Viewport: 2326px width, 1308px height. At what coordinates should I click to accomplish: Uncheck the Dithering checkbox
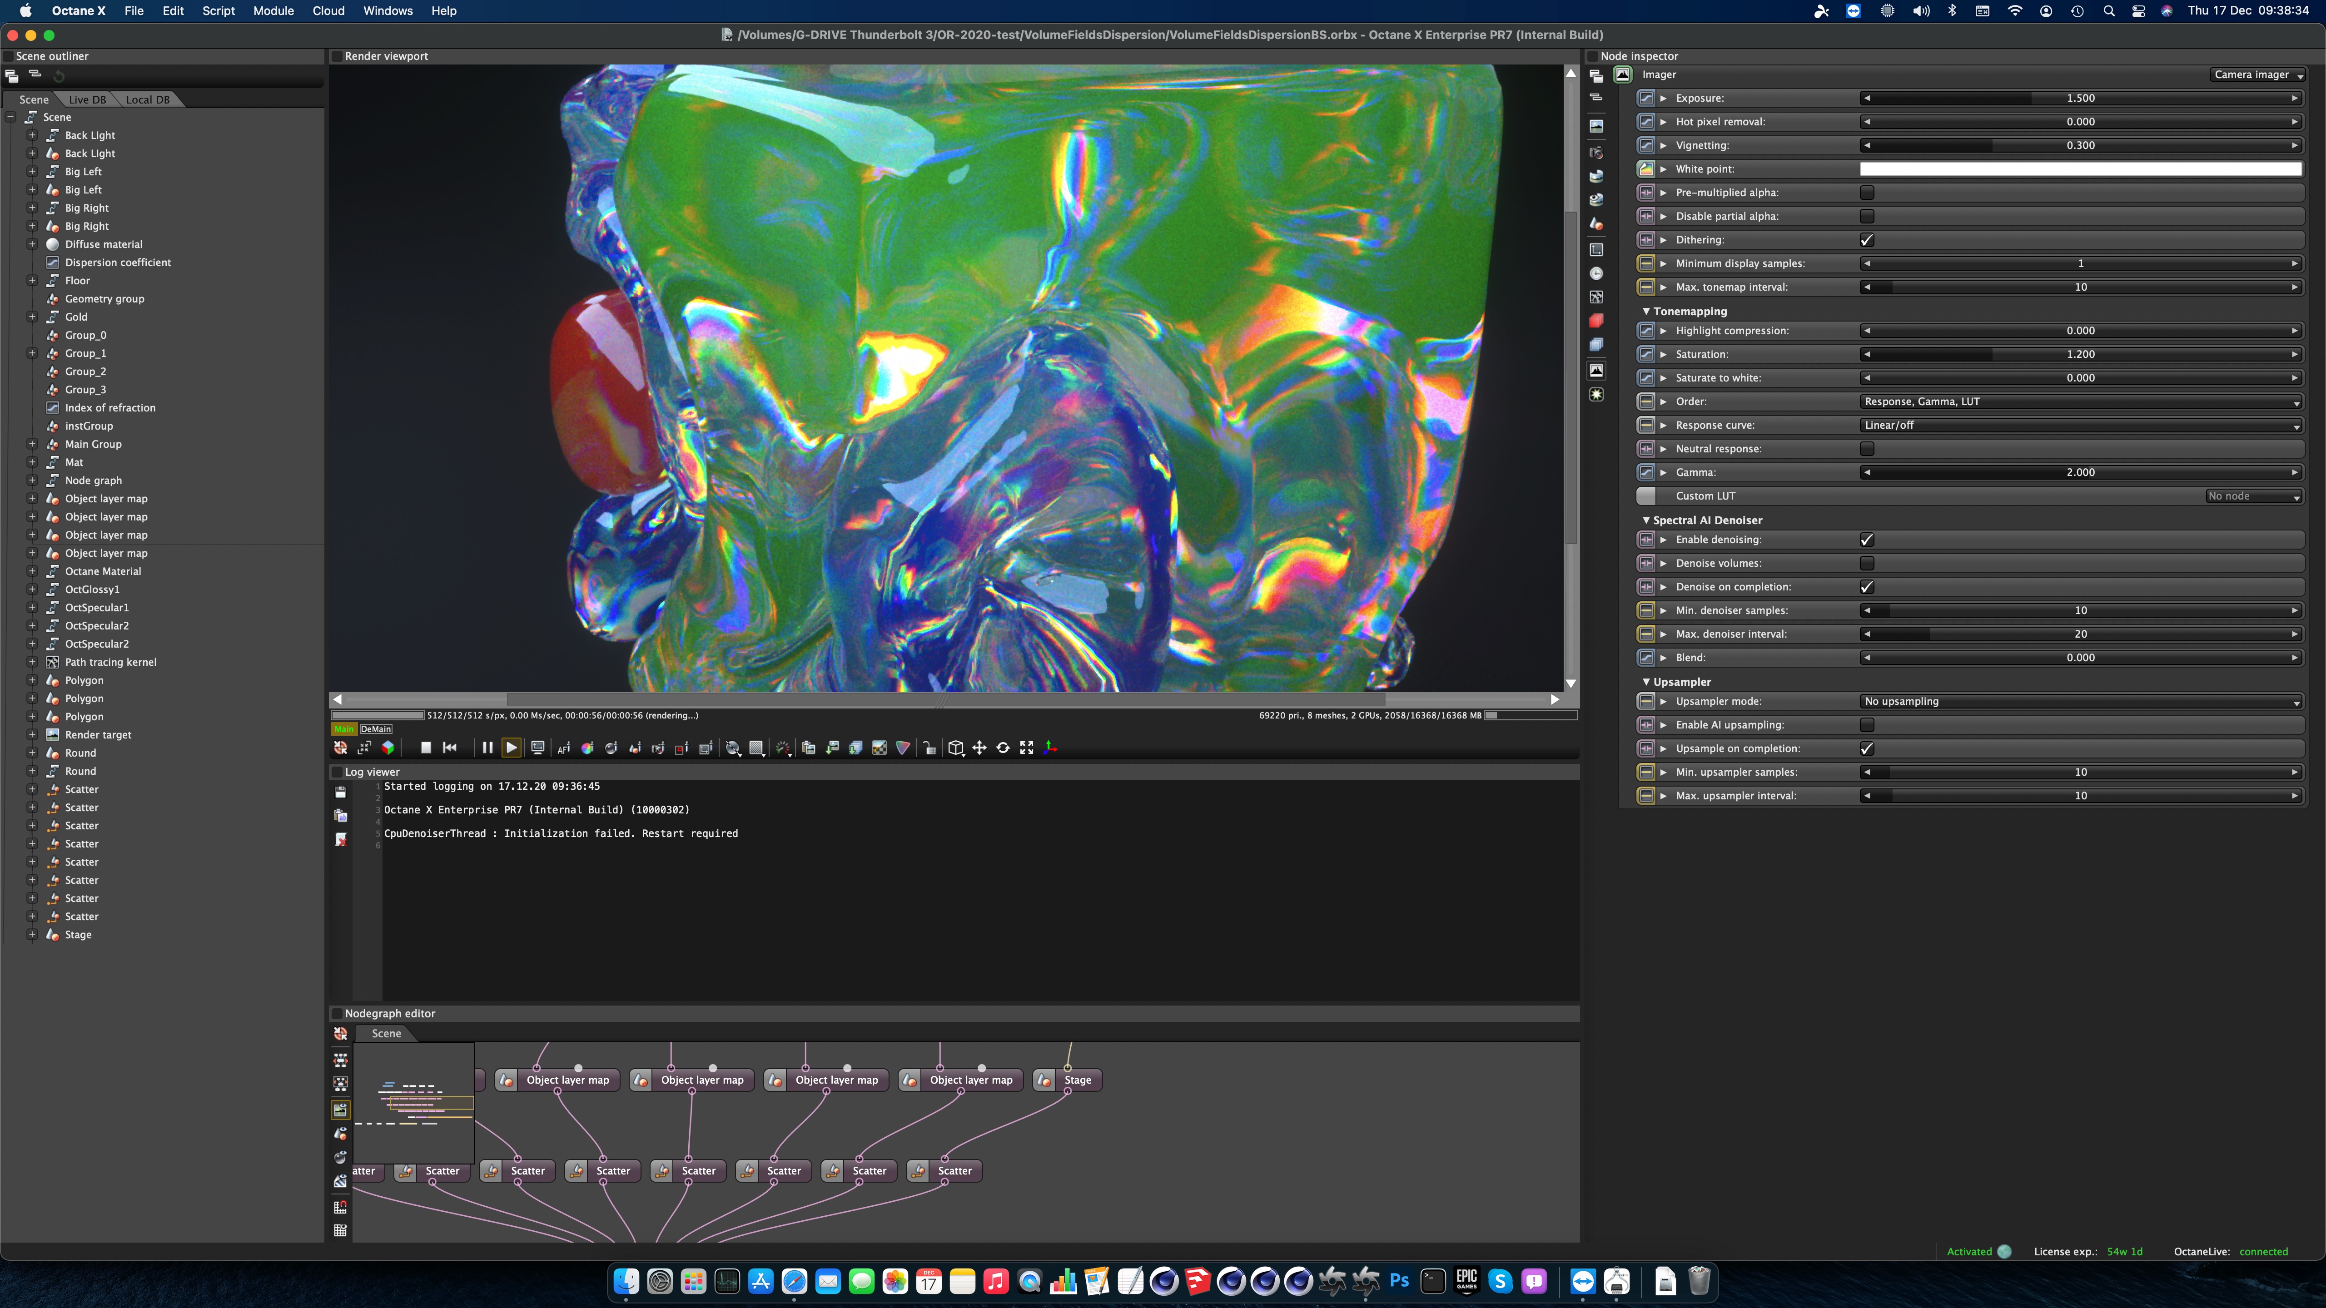1866,240
